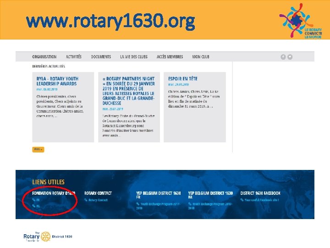Screen dimensions: 330x248
Task: Click date on Espoir en Tête card
Action: 178,85
